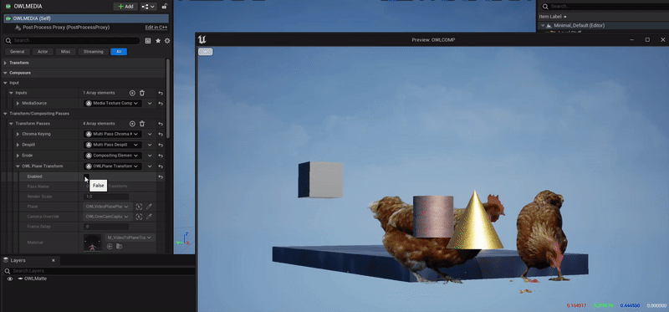Reset the Chroma Keying pass to default
Viewport: 669px width, 312px height.
(x=161, y=134)
